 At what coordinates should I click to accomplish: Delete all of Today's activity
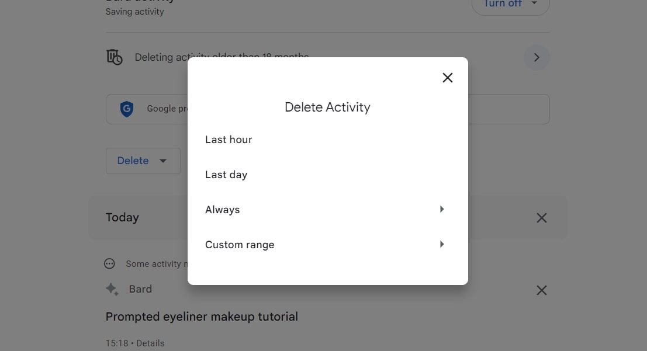pos(541,218)
